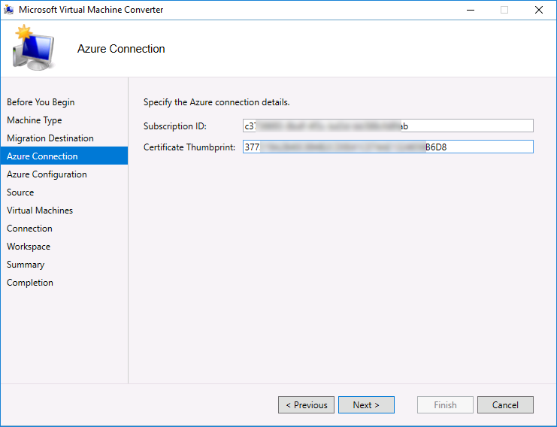
Task: Select the Completion step
Action: (30, 283)
